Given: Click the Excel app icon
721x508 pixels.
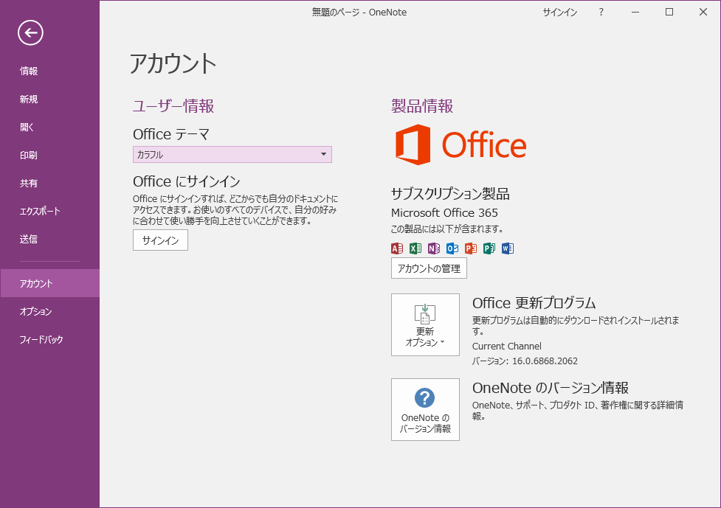Looking at the screenshot, I should pyautogui.click(x=415, y=248).
